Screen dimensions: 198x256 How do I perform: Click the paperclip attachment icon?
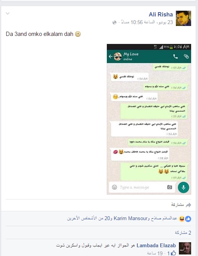tap(186, 57)
